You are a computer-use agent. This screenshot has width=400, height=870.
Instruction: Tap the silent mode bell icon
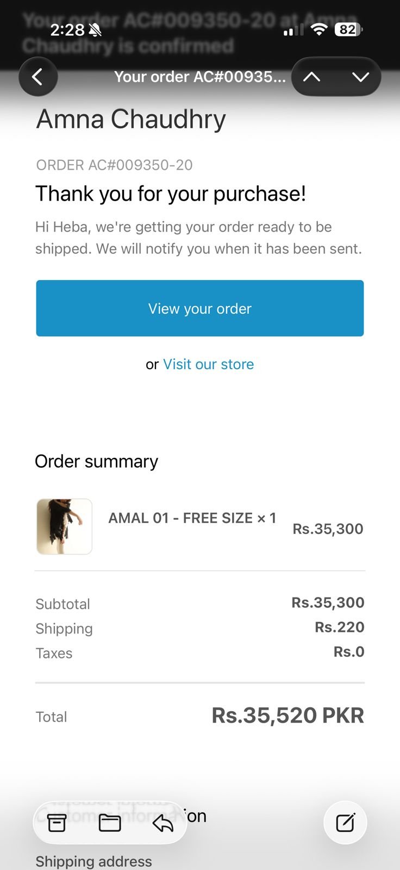(95, 30)
